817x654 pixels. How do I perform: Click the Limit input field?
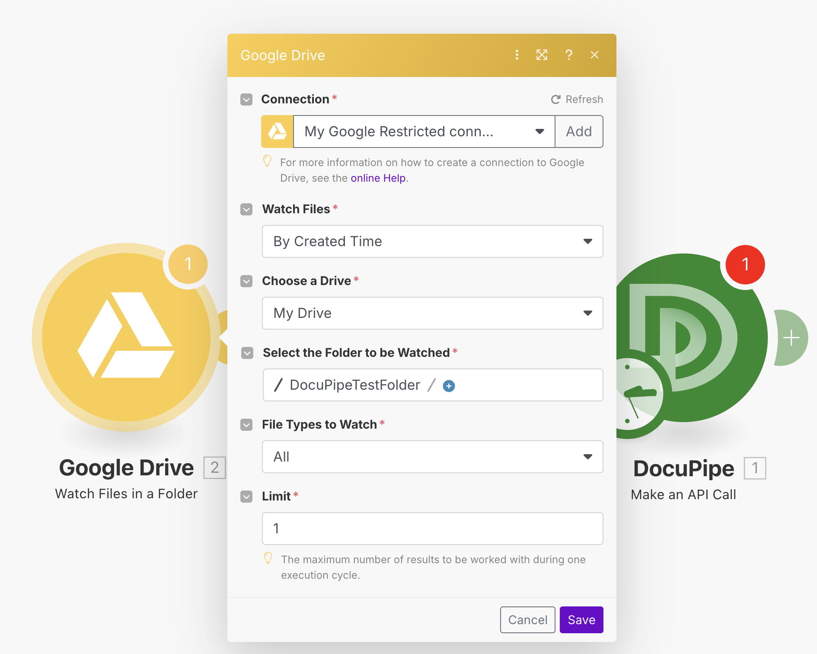(x=433, y=529)
